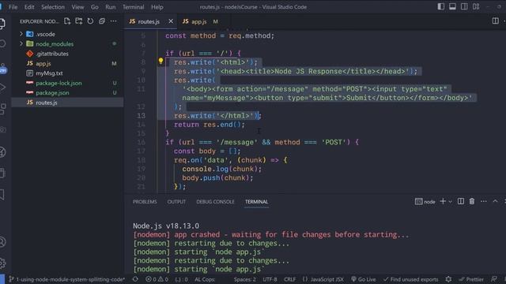Open package-lock.json in Explorer
The height and width of the screenshot is (284, 506).
[67, 83]
